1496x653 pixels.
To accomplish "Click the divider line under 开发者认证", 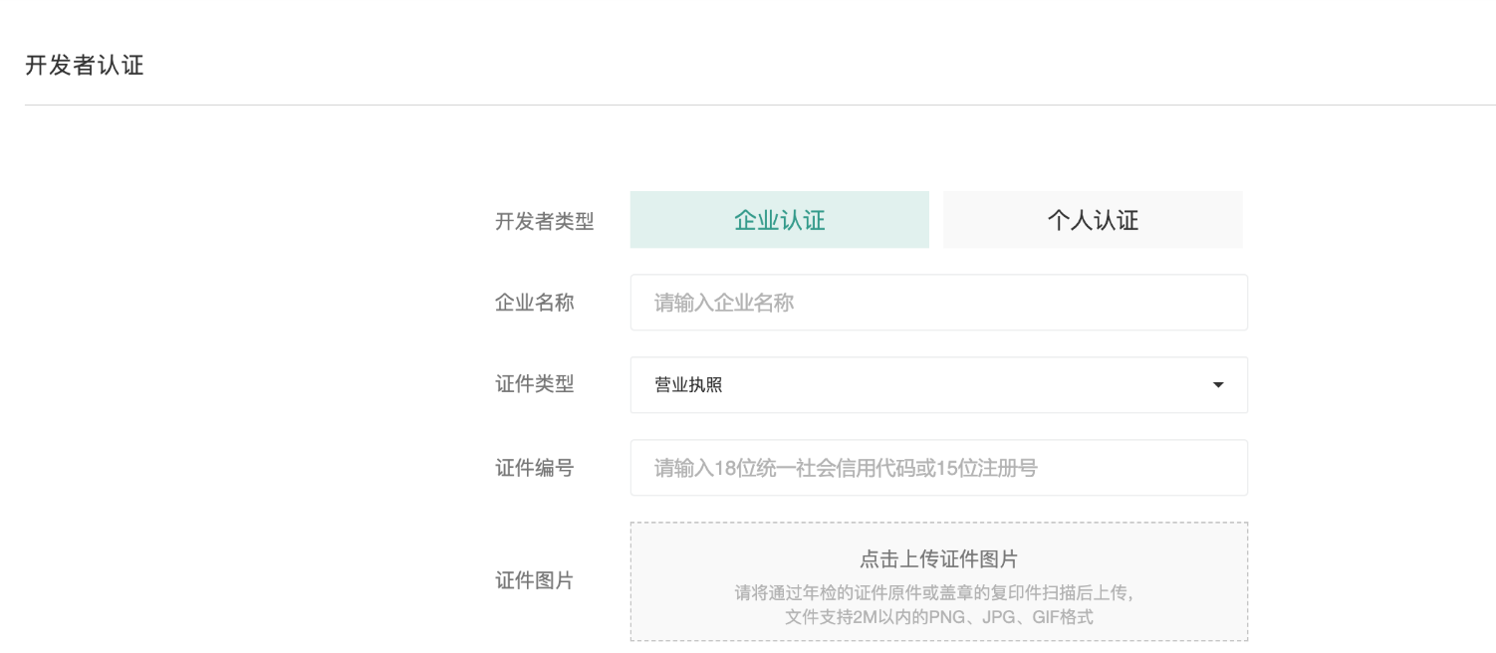I will [x=759, y=105].
